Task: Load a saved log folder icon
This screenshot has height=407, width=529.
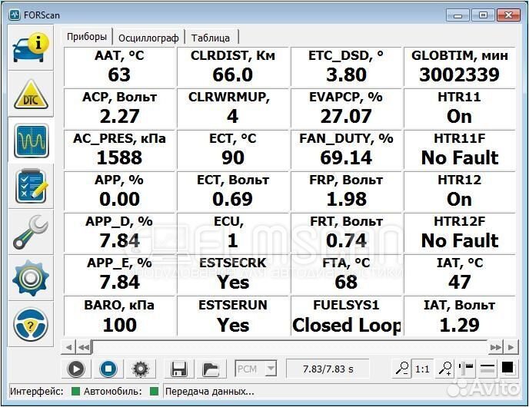Action: click(x=211, y=369)
